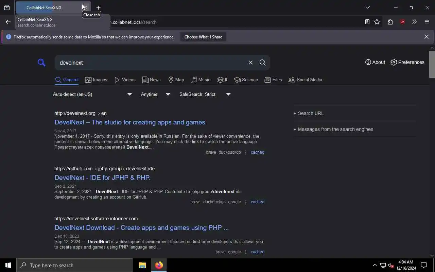
Task: Open the list all tabs chevron
Action: point(367,7)
